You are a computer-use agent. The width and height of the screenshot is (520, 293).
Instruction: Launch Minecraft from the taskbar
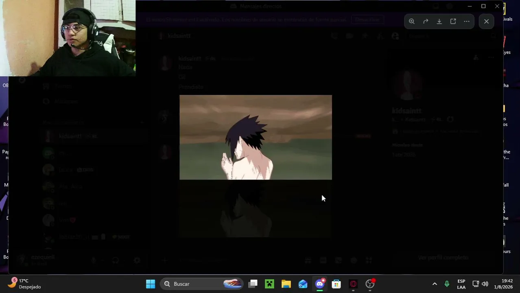[x=269, y=284]
